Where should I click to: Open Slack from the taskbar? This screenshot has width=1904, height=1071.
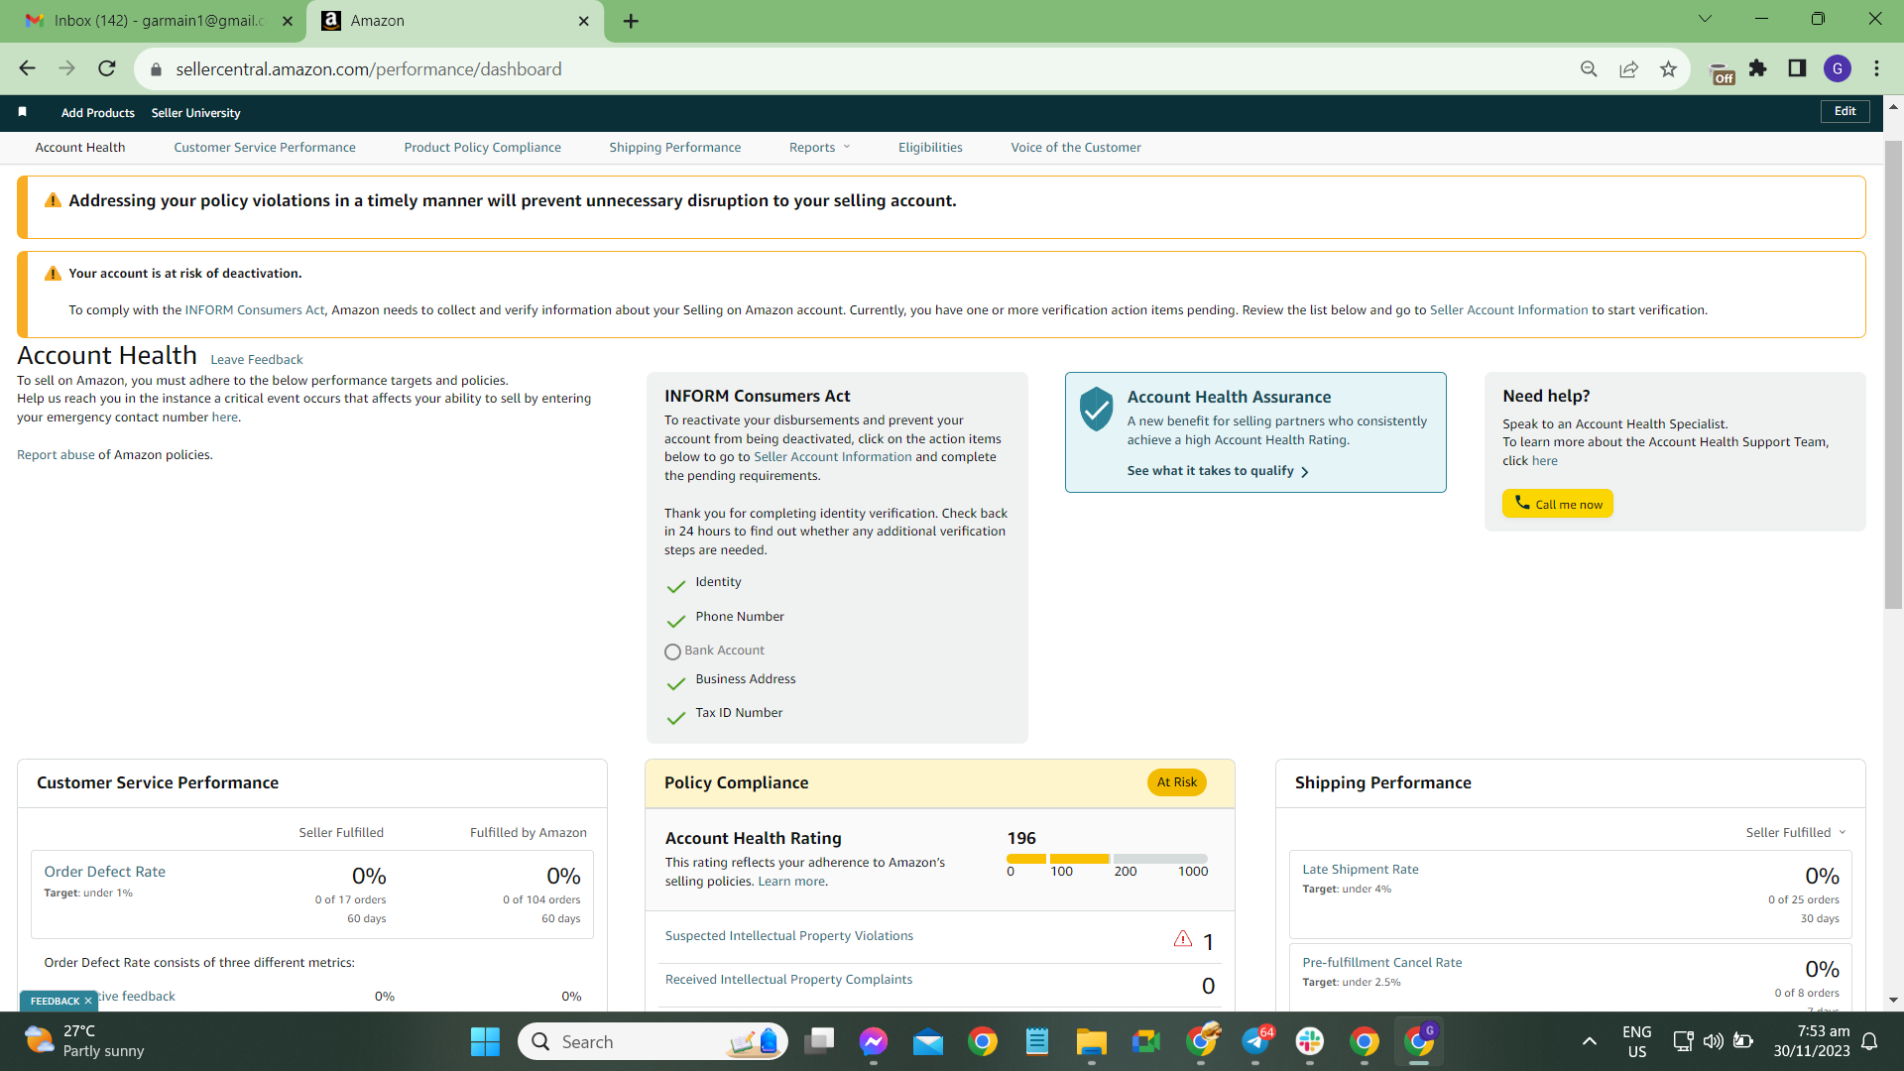pyautogui.click(x=1310, y=1041)
